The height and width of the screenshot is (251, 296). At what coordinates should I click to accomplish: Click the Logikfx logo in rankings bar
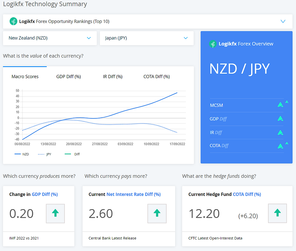[x=13, y=21]
